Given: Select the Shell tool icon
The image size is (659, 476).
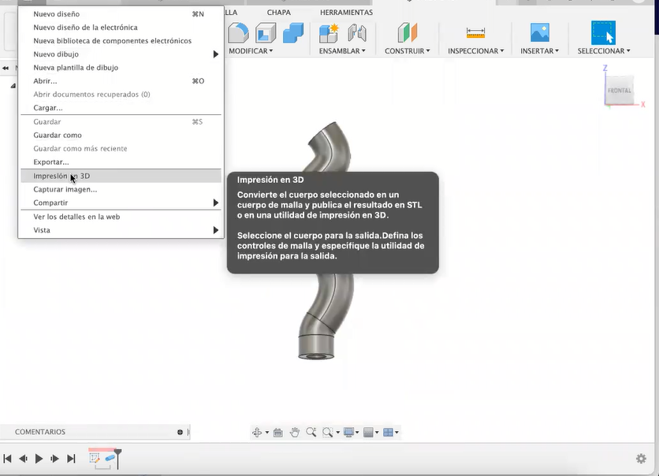Looking at the screenshot, I should [x=266, y=33].
